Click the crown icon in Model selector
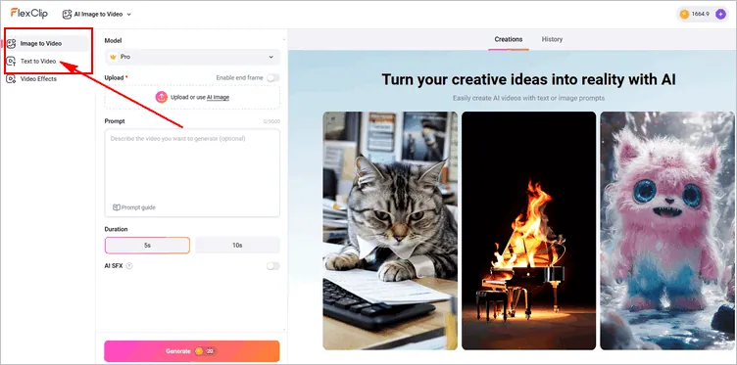This screenshot has height=365, width=737. click(x=113, y=57)
